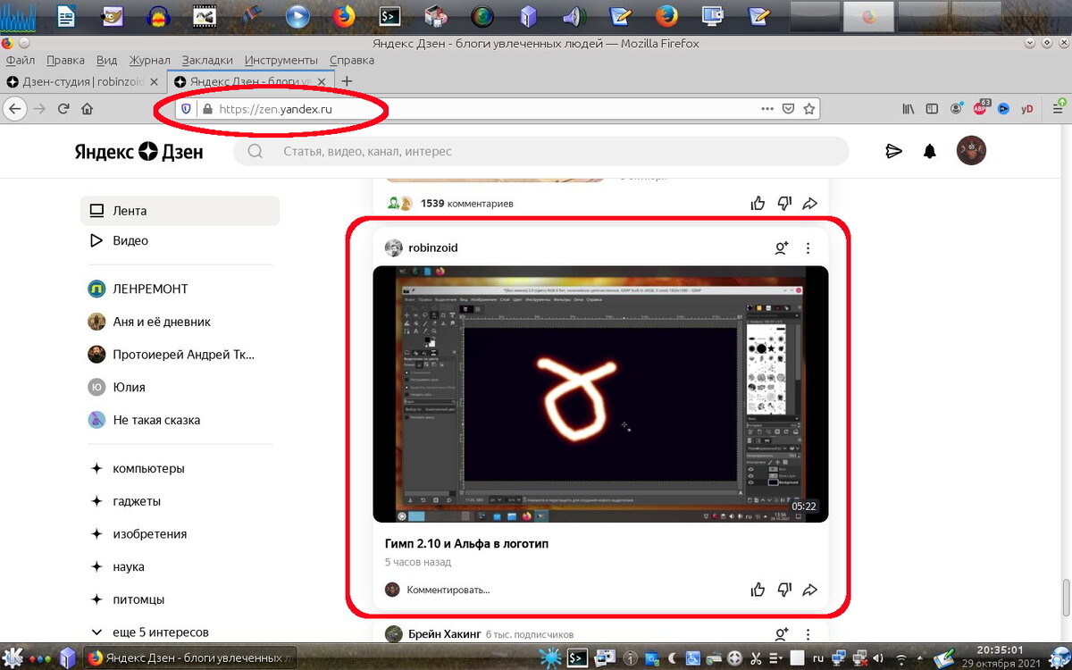Viewport: 1072px width, 670px height.
Task: Share the robinzoid video post
Action: pos(810,590)
